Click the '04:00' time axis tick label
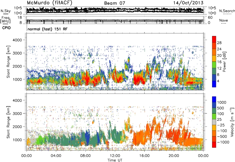This screenshot has width=235, height=162. [56, 156]
